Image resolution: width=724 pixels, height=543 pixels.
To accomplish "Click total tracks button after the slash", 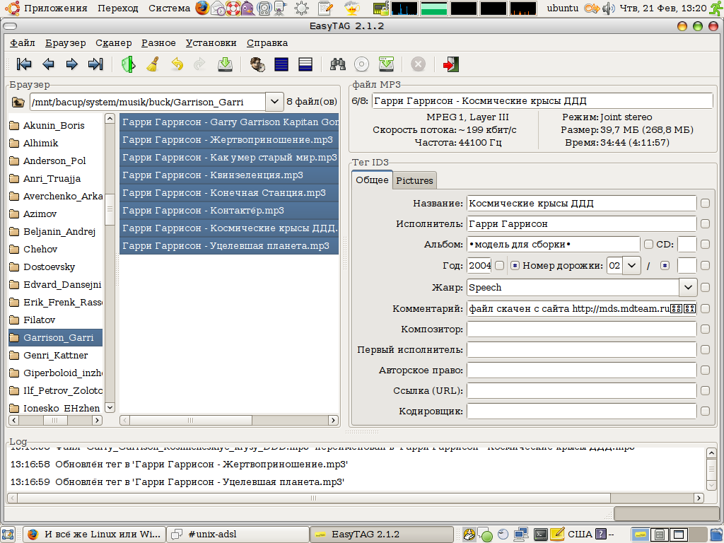I will (665, 266).
